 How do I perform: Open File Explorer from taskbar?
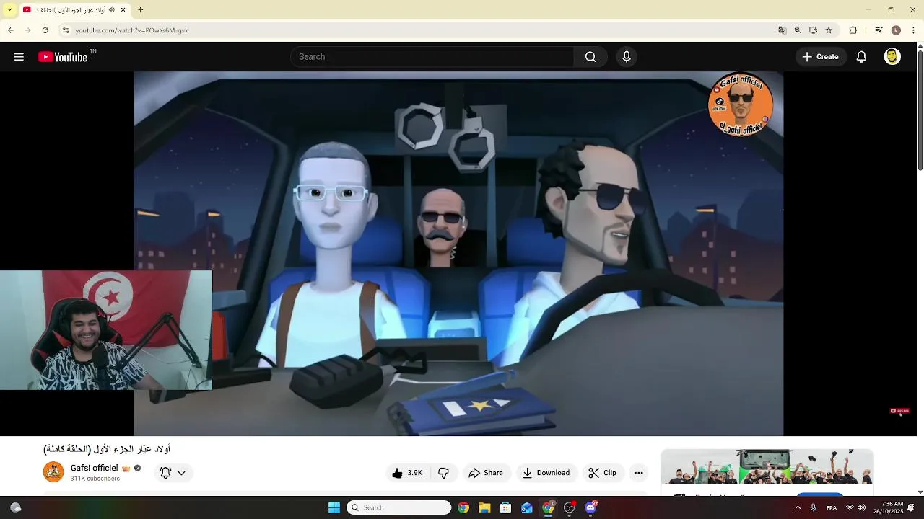[484, 507]
